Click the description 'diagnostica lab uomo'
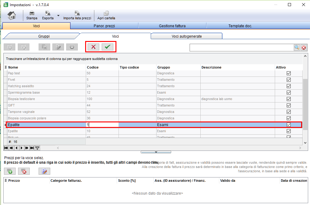 point(217,99)
